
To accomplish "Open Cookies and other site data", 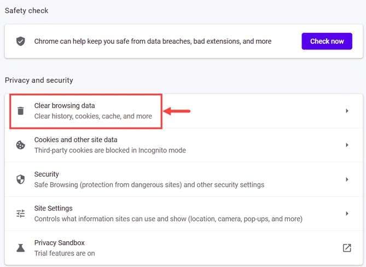I will pos(184,145).
